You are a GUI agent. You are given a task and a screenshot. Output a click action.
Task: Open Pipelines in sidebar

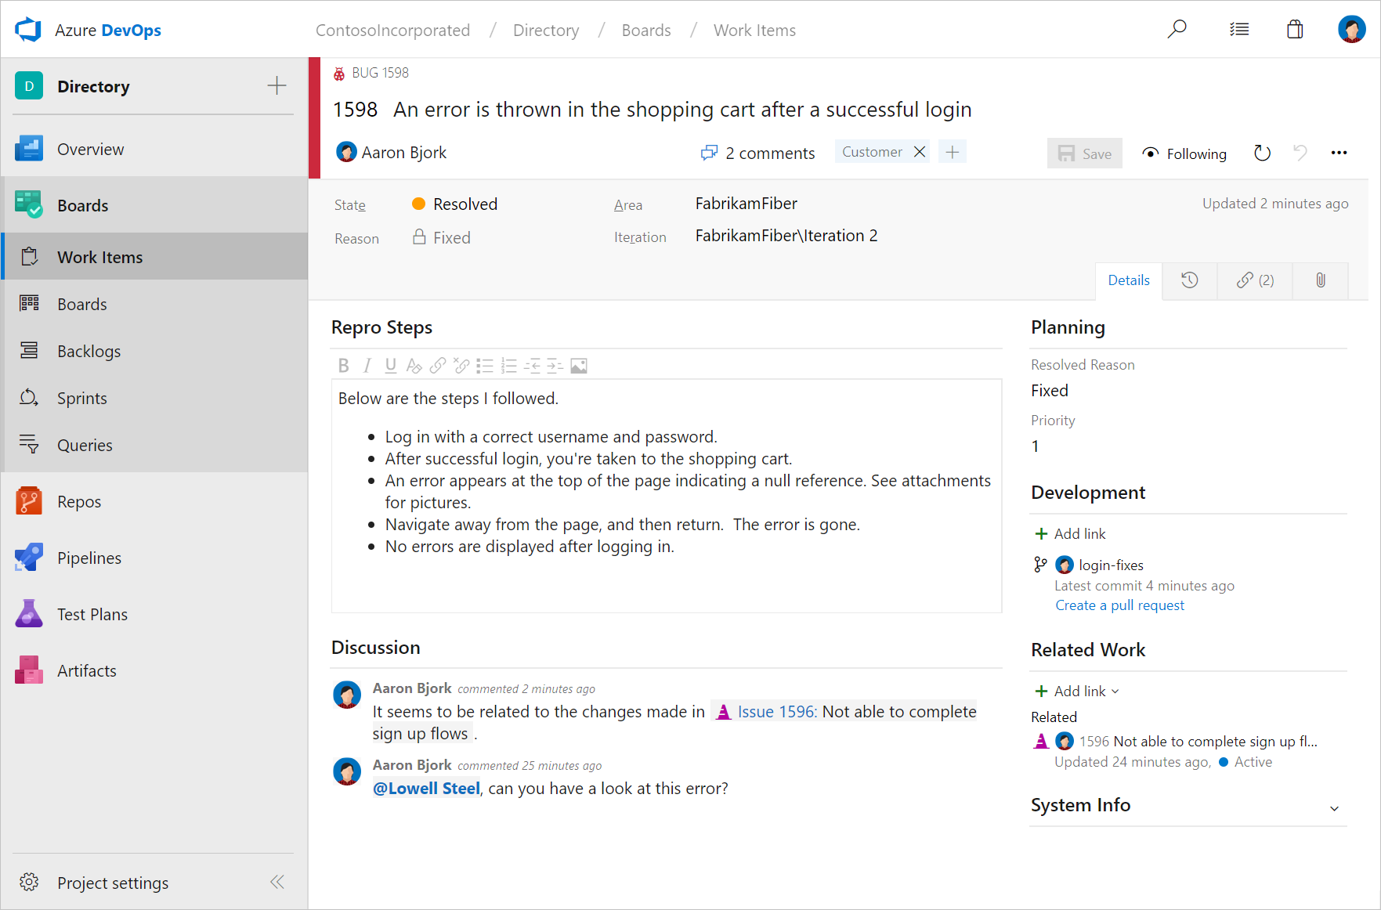click(154, 558)
